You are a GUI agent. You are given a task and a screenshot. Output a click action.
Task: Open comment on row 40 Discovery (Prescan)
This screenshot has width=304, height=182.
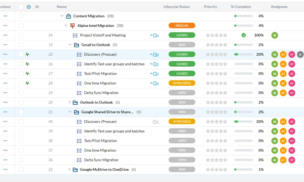155,122
